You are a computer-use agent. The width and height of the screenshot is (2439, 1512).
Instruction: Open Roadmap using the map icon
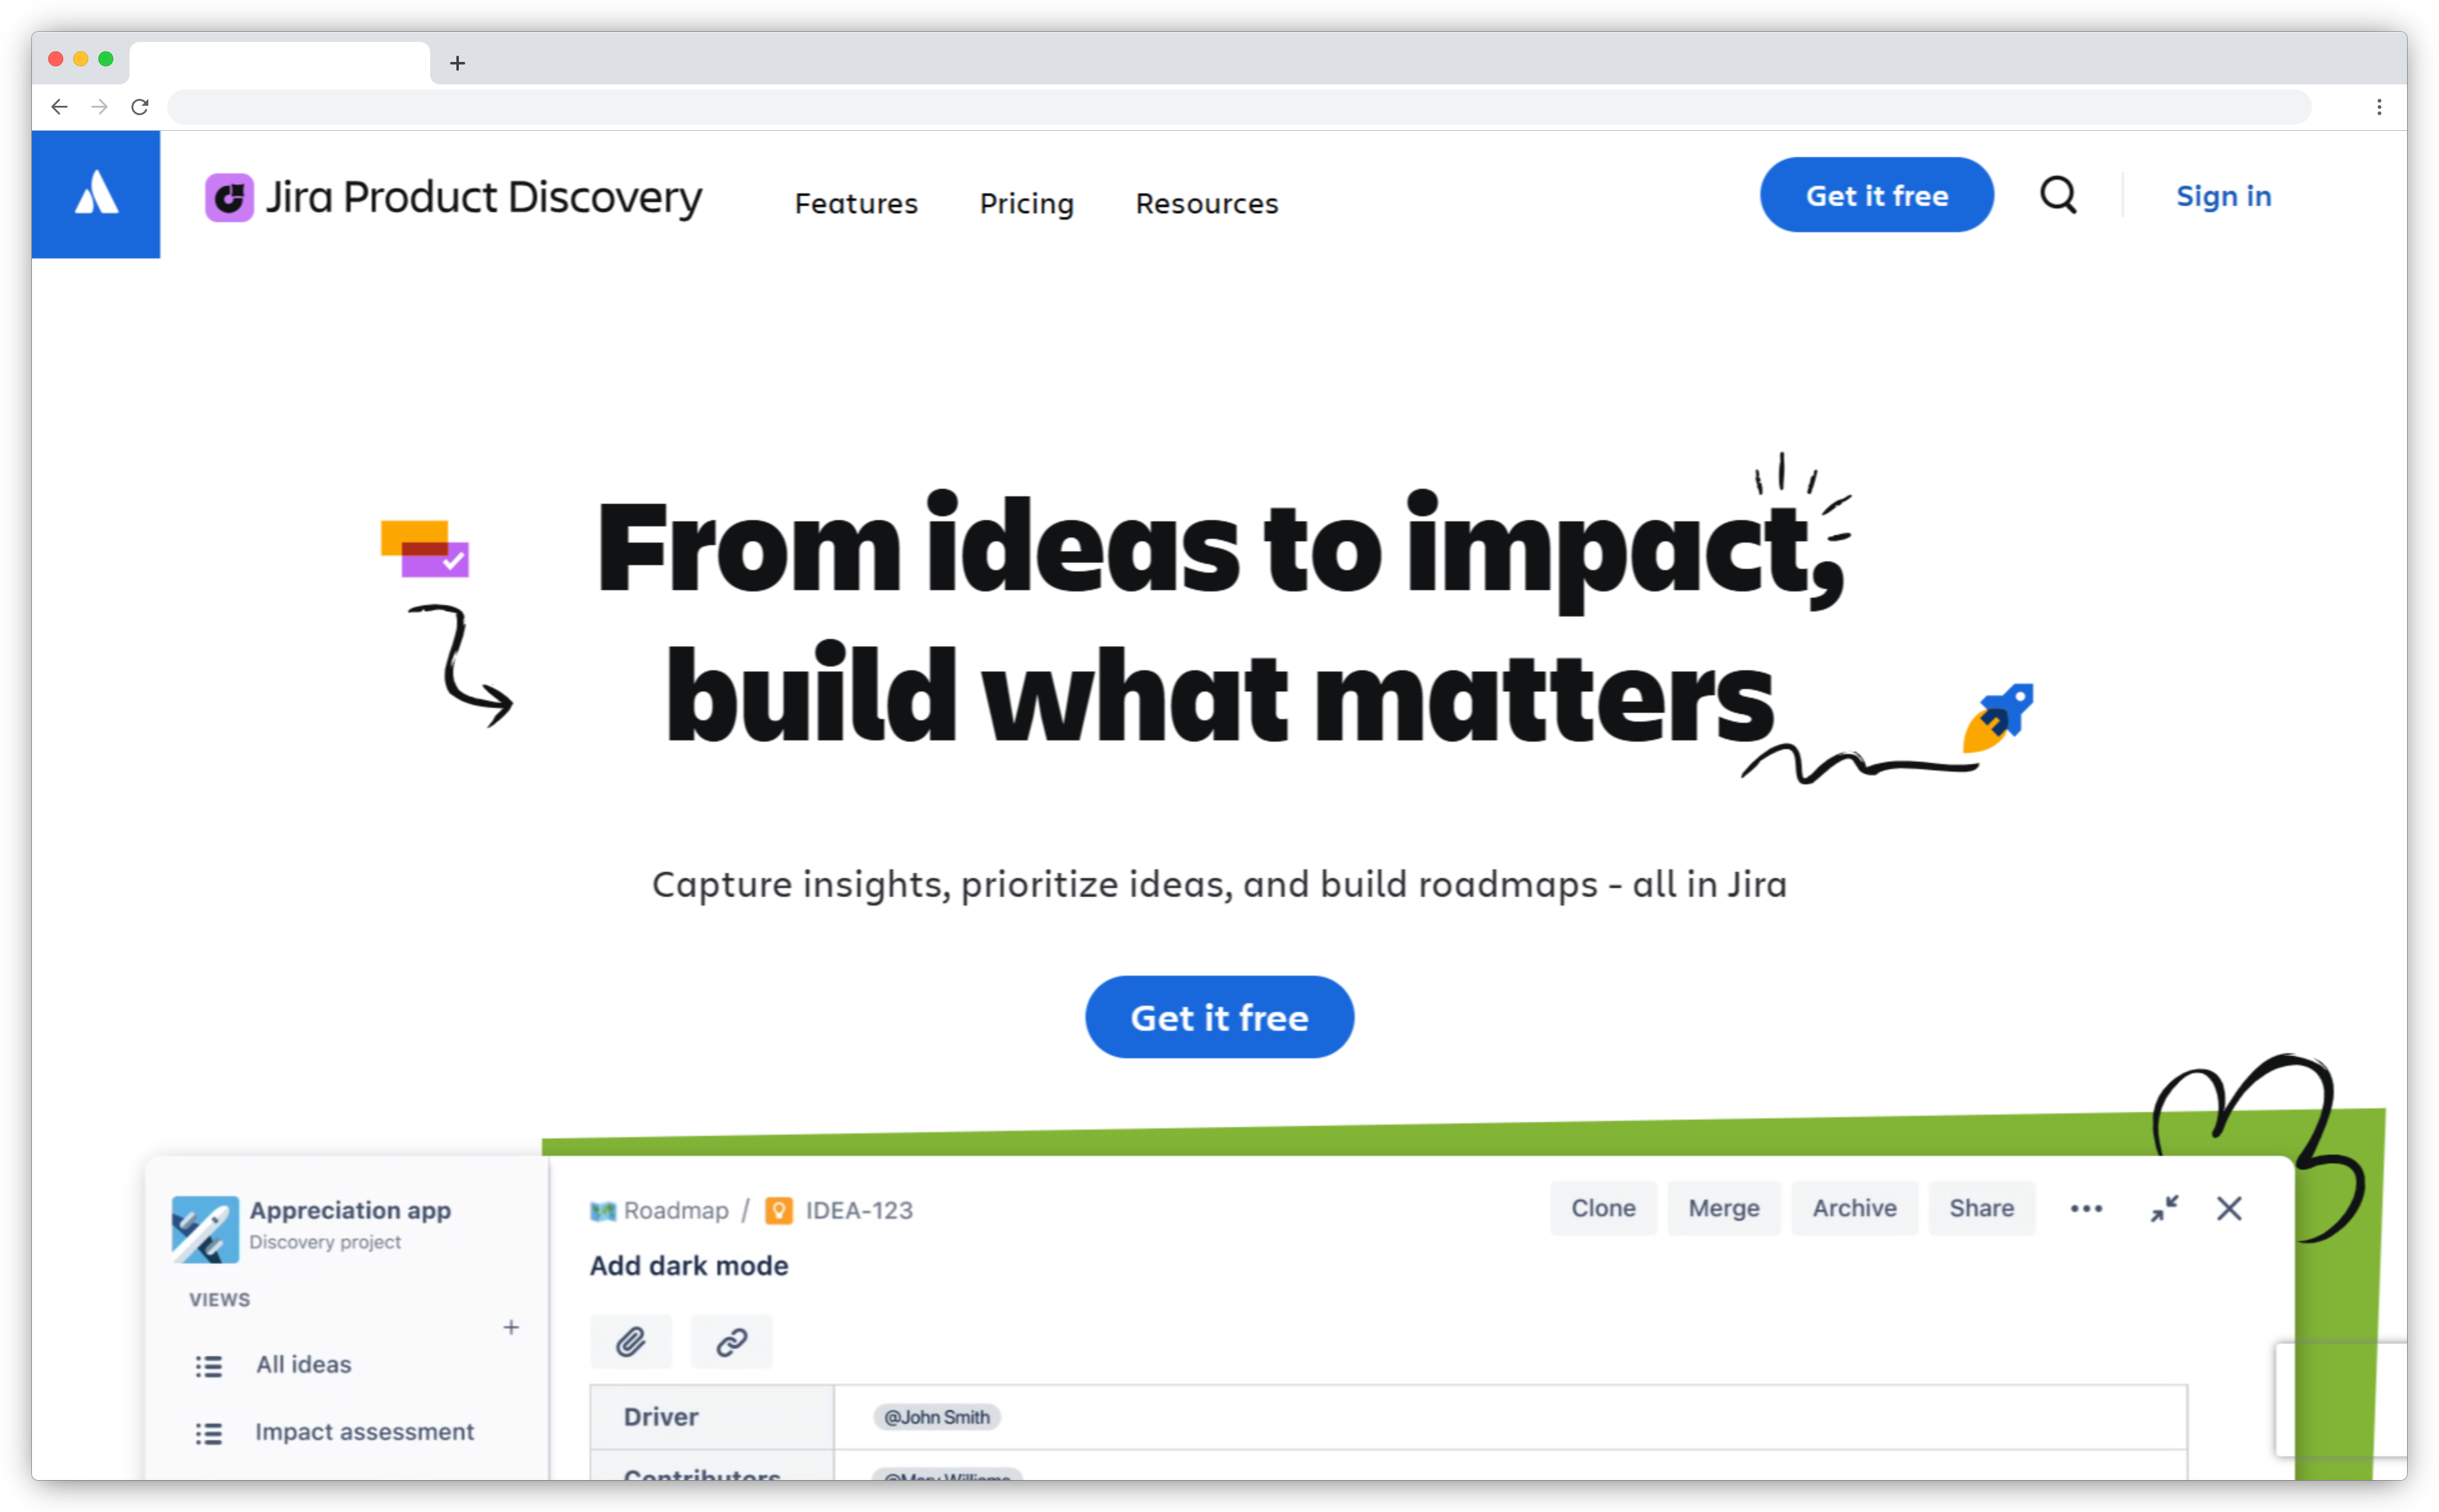coord(604,1210)
